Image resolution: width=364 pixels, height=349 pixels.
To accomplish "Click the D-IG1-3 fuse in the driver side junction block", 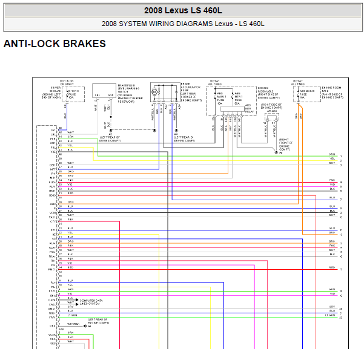I will (67, 94).
